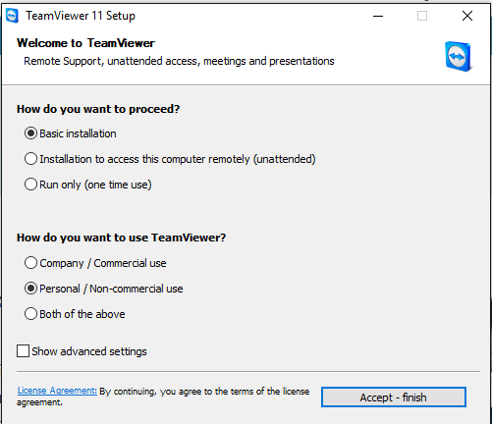The image size is (492, 424).
Task: Close the TeamViewer 11 Setup window
Action: 467,16
